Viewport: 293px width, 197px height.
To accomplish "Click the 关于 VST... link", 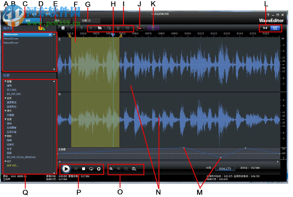I will pos(12,166).
